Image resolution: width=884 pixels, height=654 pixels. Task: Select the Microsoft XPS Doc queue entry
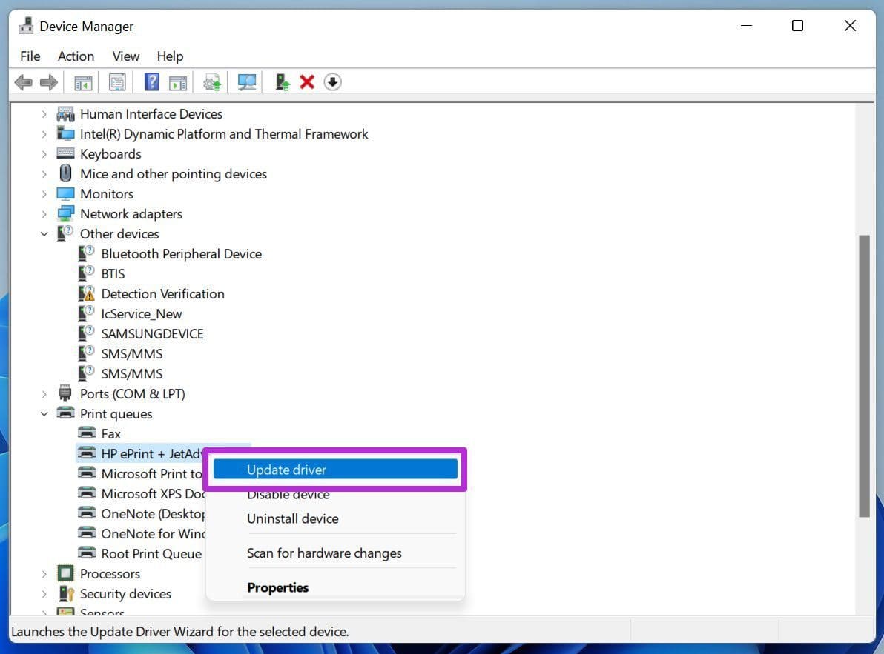(x=152, y=493)
